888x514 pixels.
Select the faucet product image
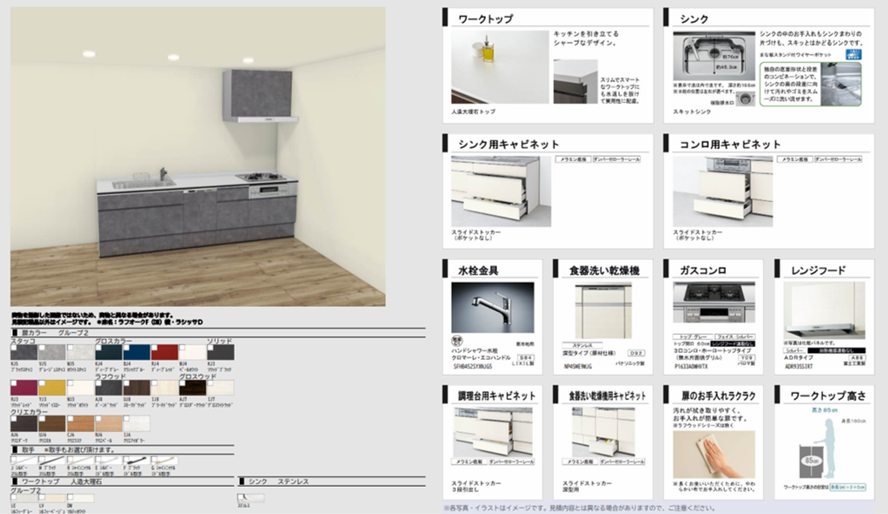[493, 307]
